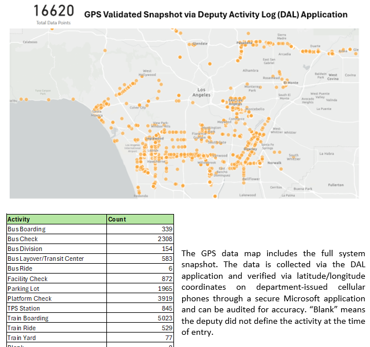Click the Calabasas label on the map
Image resolution: width=370 pixels, height=347 pixels.
30,42
